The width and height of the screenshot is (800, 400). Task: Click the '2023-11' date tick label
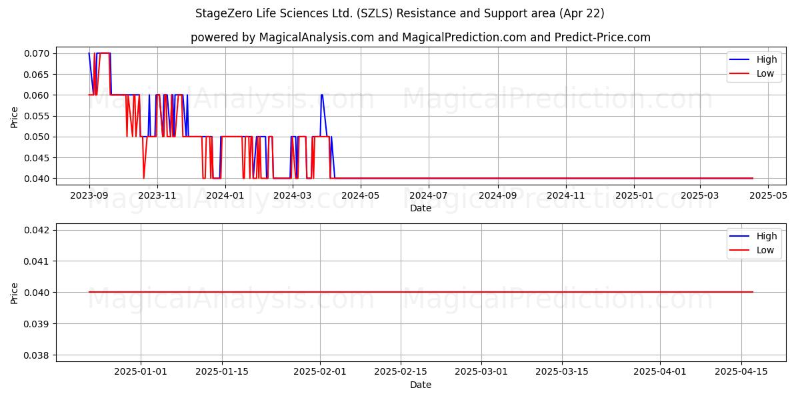coord(157,195)
